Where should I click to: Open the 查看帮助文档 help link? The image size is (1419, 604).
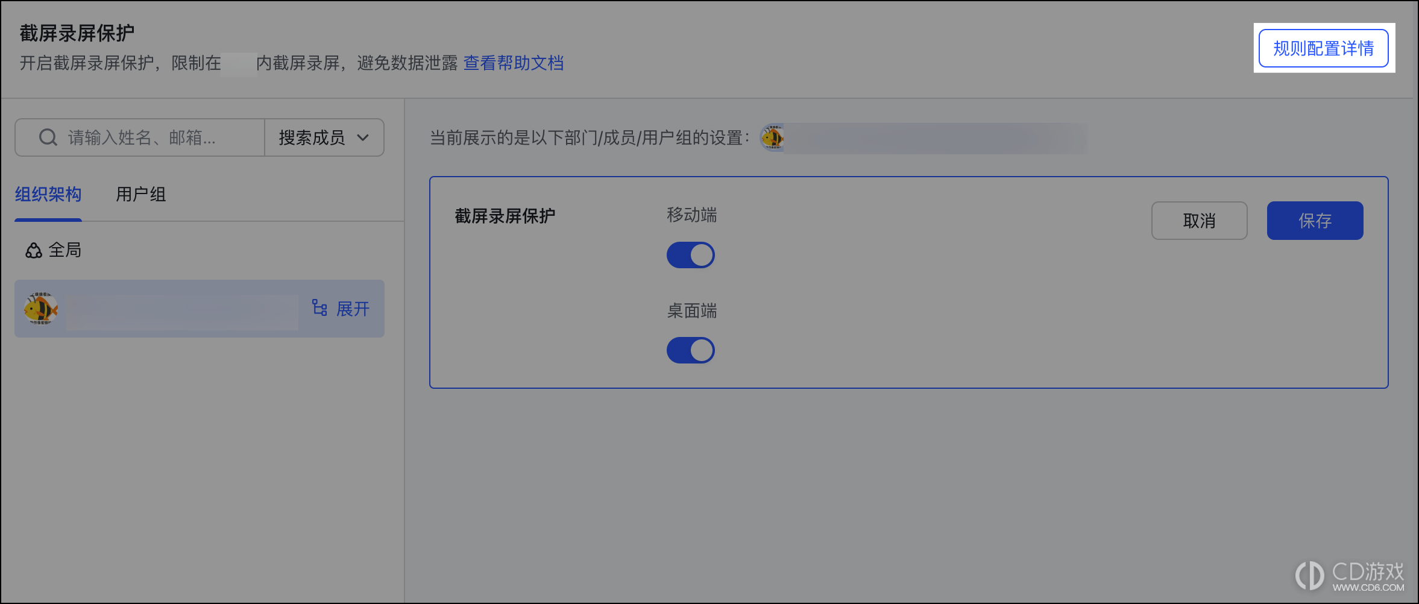pyautogui.click(x=513, y=63)
